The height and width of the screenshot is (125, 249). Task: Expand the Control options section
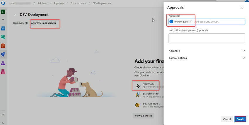point(207,58)
